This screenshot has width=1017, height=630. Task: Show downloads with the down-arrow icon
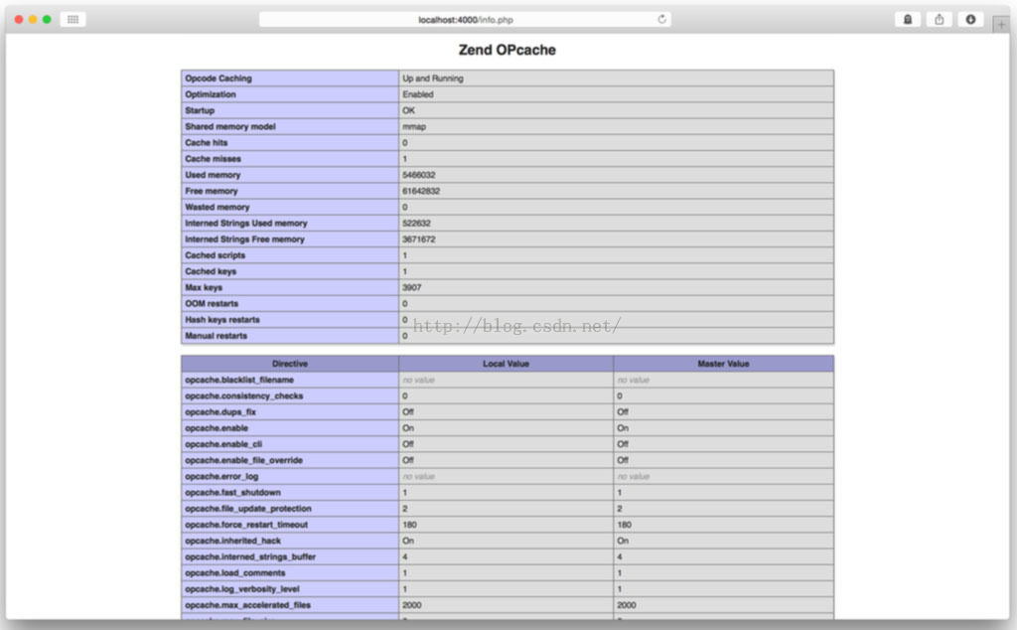tap(970, 20)
